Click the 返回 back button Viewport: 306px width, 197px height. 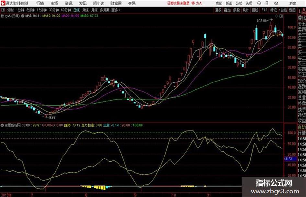(x=292, y=10)
